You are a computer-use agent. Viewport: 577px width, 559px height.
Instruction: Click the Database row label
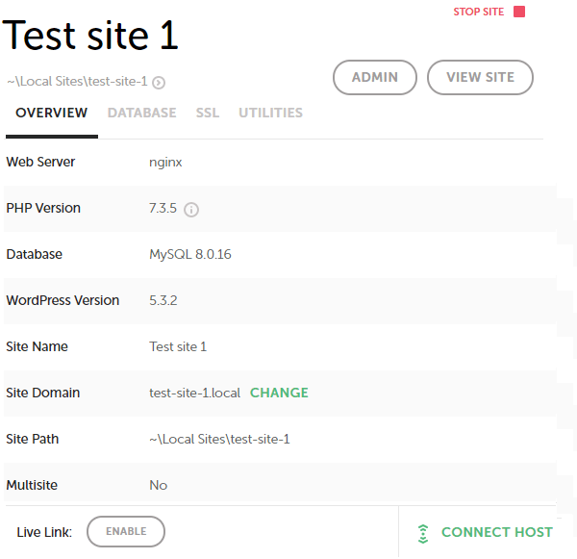(35, 254)
